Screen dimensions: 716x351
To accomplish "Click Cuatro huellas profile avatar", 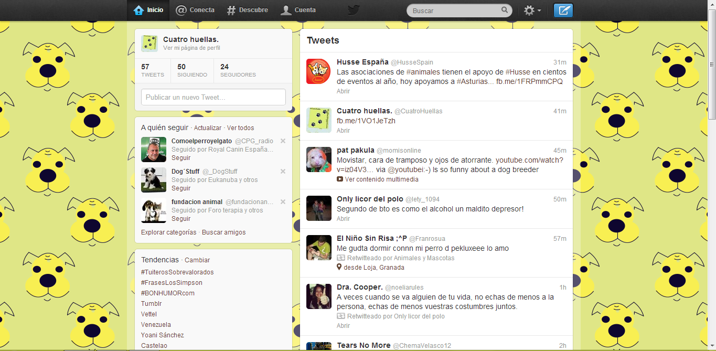I will point(149,44).
